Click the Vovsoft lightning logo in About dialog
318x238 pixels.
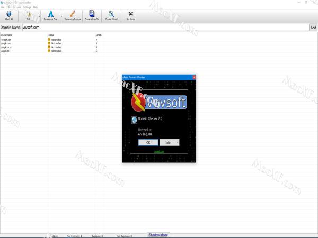click(138, 102)
